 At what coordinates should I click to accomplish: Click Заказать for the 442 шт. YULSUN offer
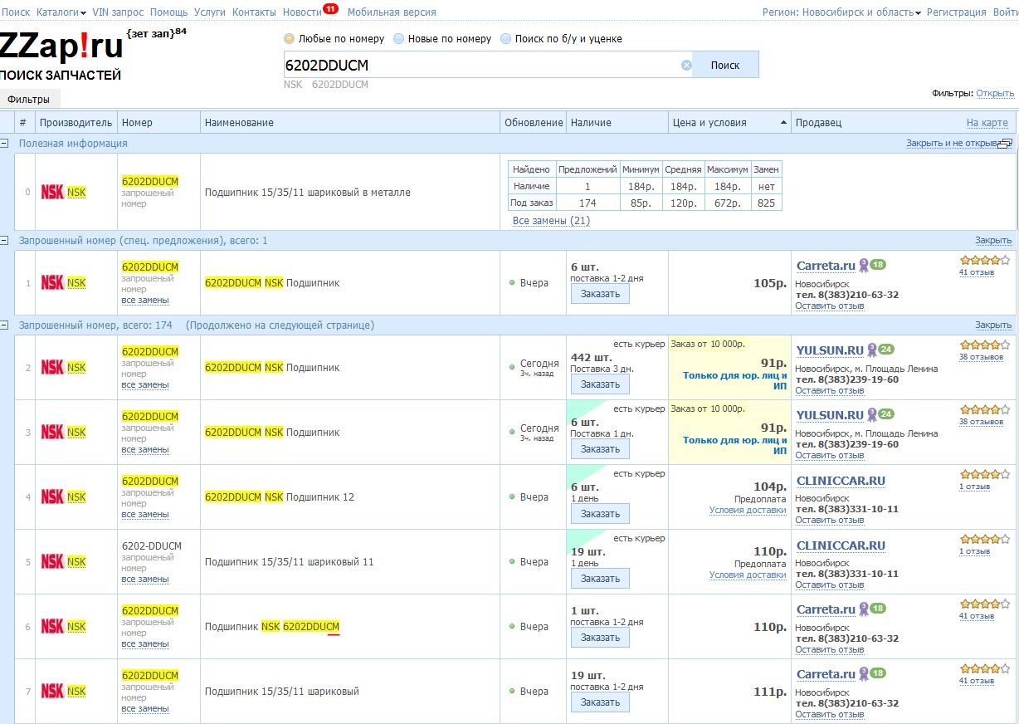tap(600, 384)
